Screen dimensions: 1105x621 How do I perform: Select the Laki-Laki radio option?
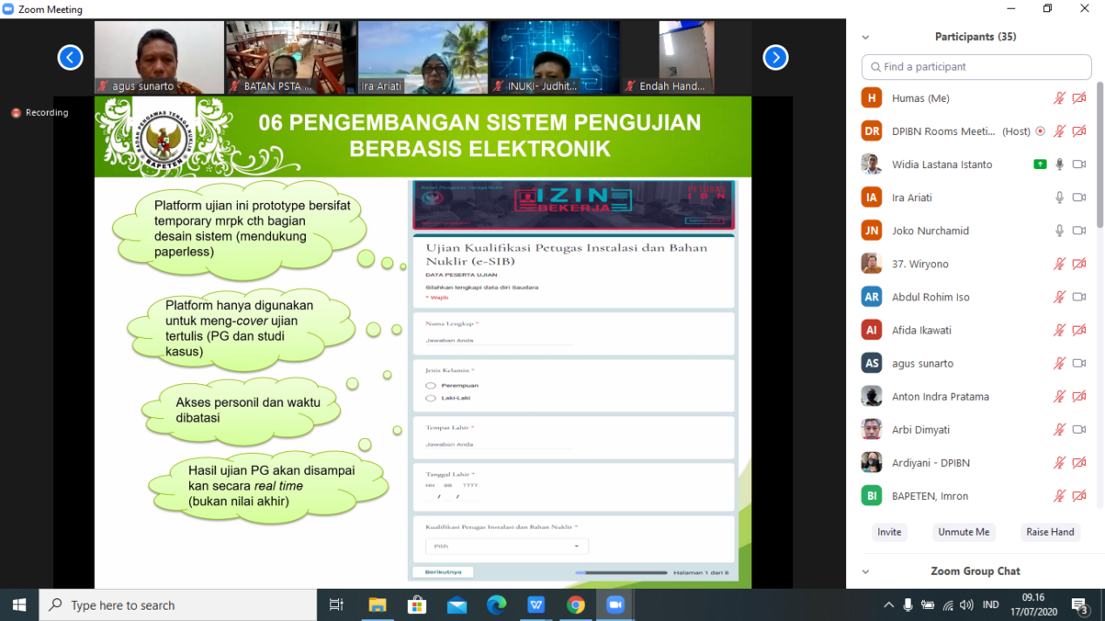point(430,398)
